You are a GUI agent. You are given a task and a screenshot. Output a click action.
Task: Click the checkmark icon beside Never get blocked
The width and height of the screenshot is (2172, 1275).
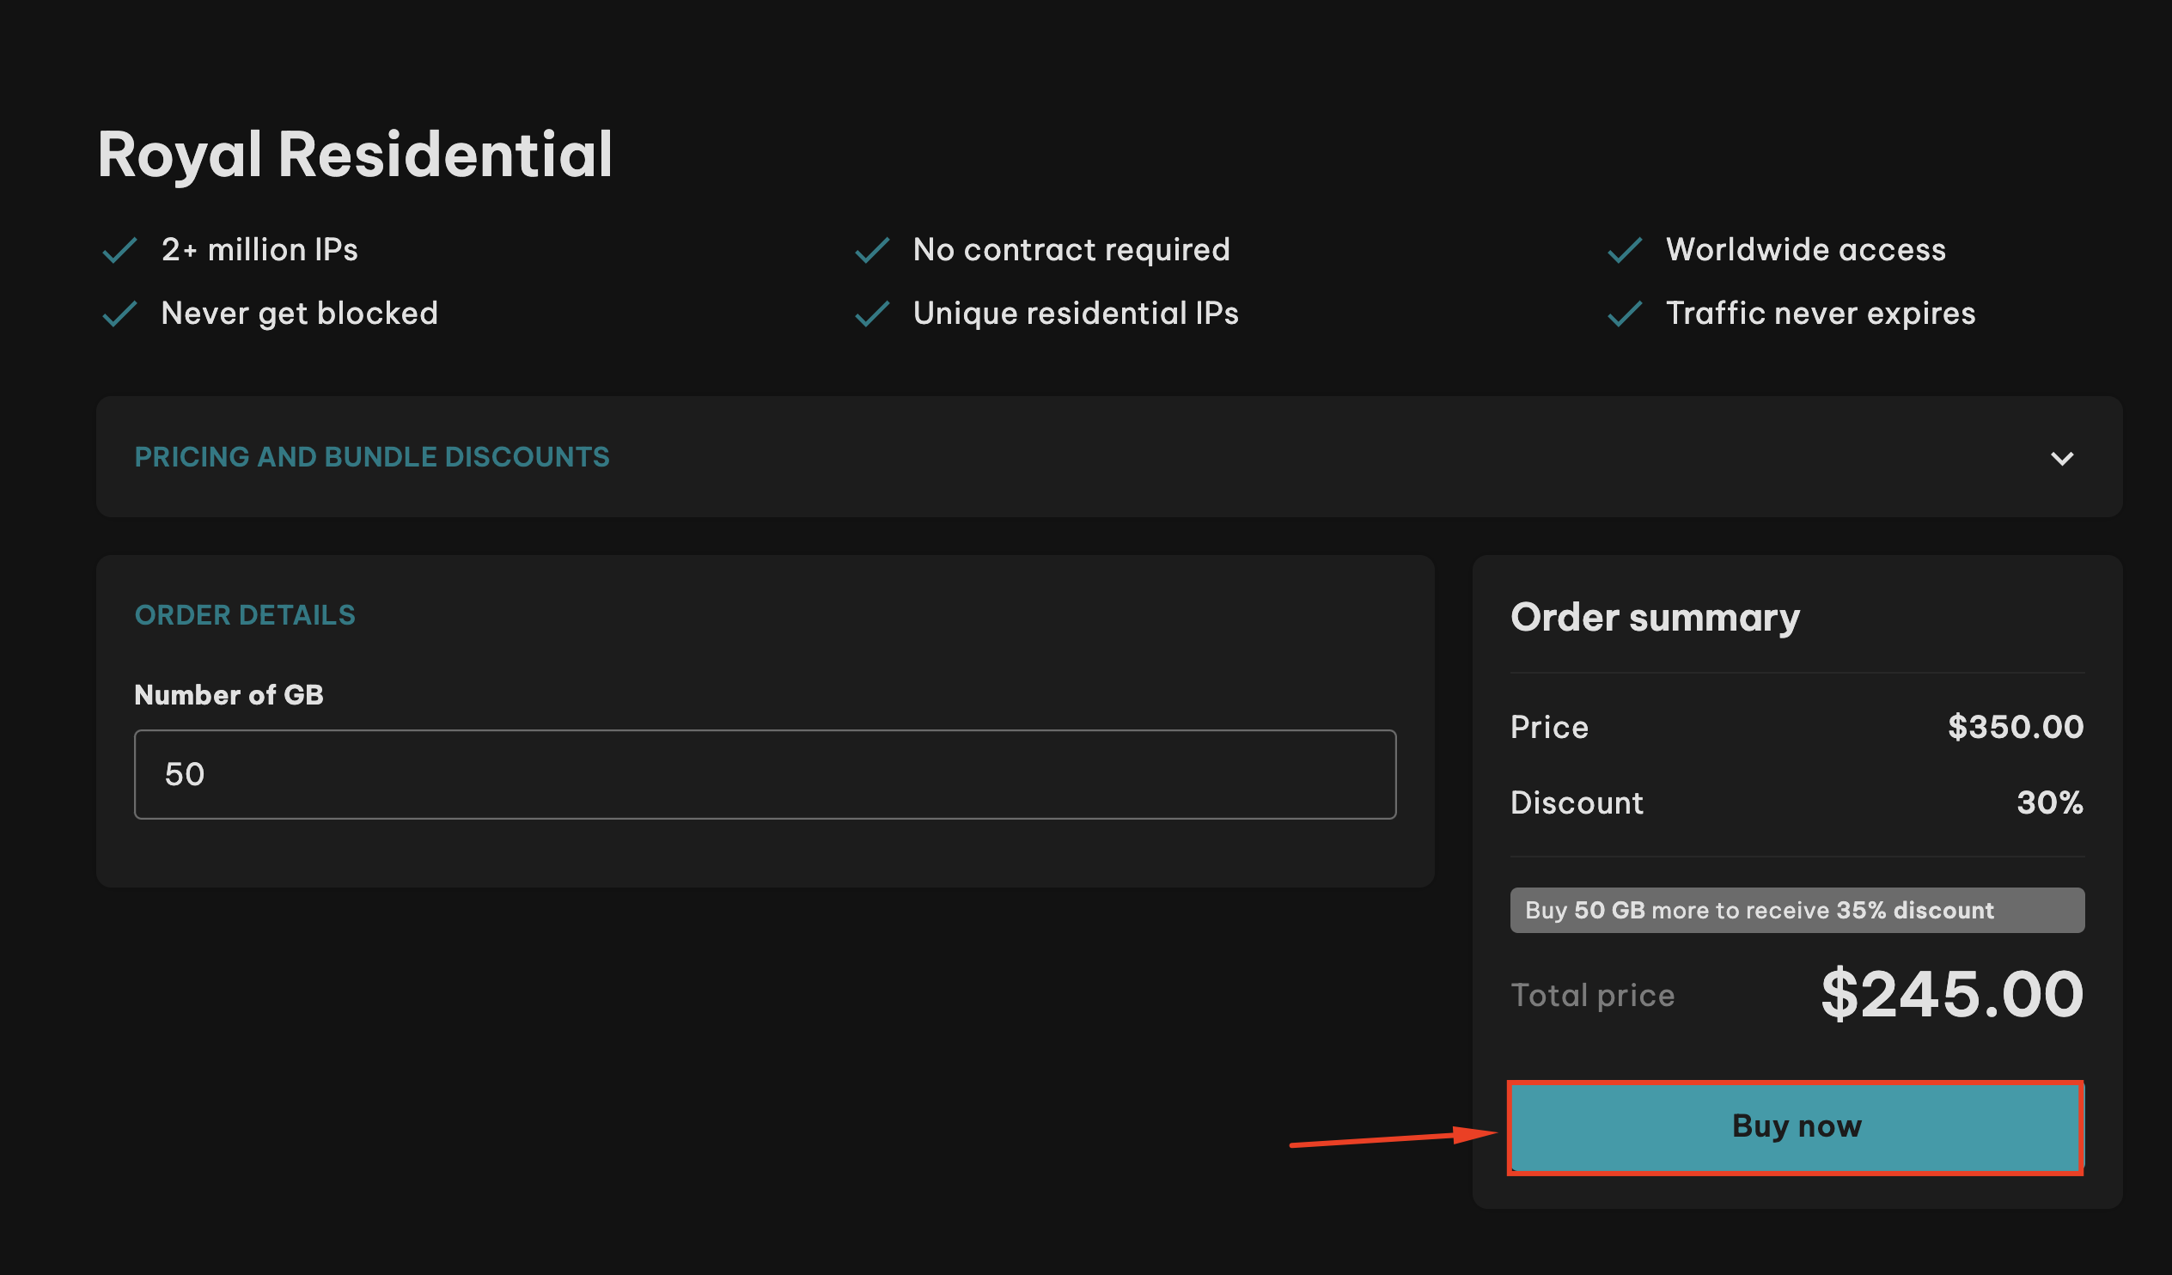tap(120, 313)
